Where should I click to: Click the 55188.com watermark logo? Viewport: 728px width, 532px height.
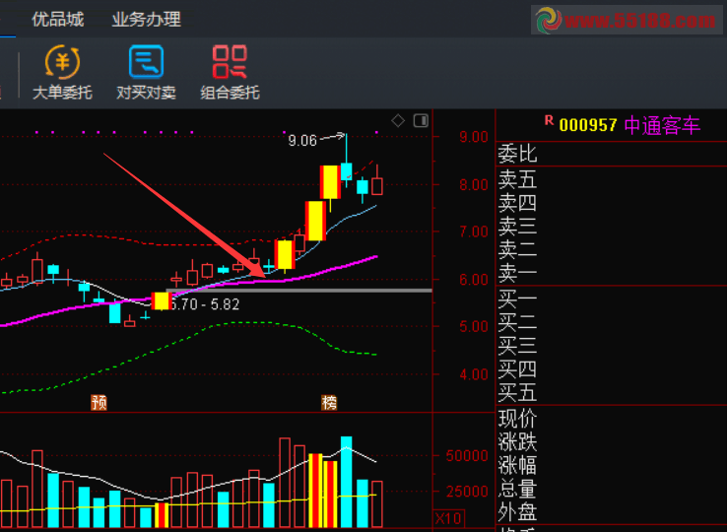(x=626, y=20)
